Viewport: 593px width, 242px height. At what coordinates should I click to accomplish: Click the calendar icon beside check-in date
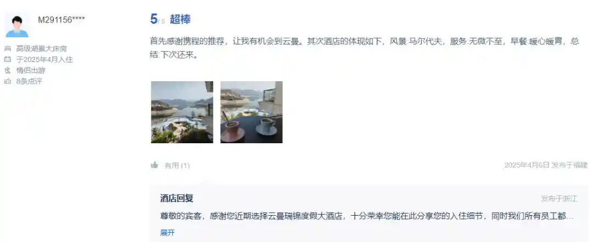[8, 59]
